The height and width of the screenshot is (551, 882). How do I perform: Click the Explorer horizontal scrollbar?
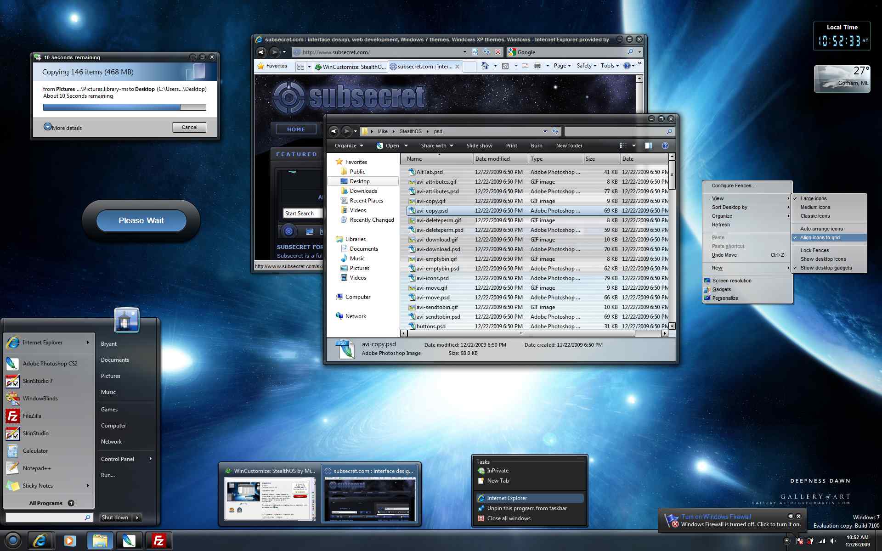tap(534, 333)
